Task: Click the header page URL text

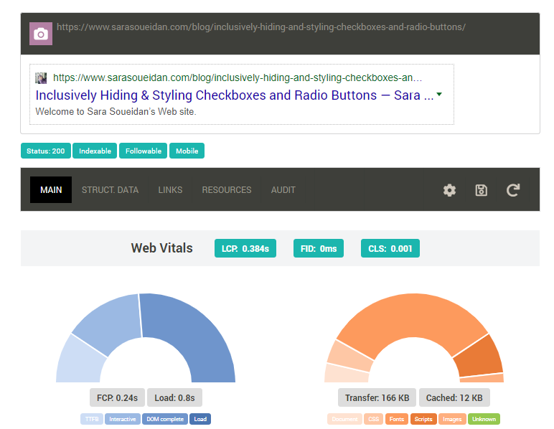Action: point(261,27)
